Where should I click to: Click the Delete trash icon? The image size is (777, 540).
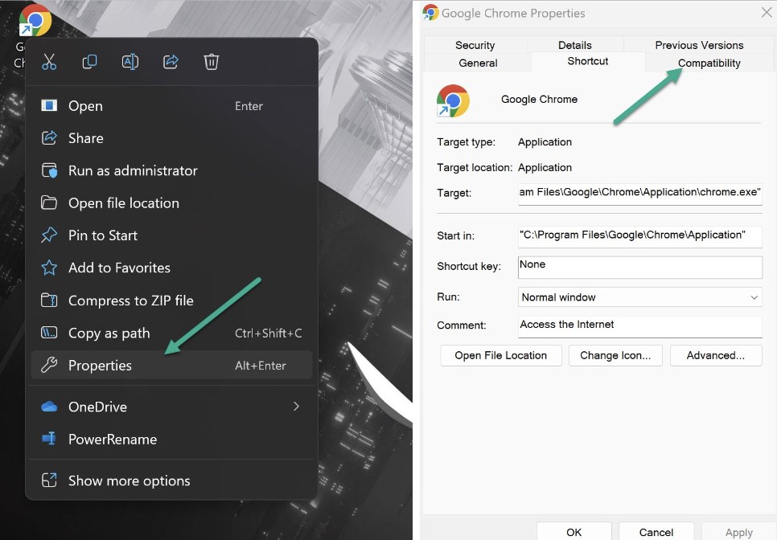pyautogui.click(x=212, y=61)
